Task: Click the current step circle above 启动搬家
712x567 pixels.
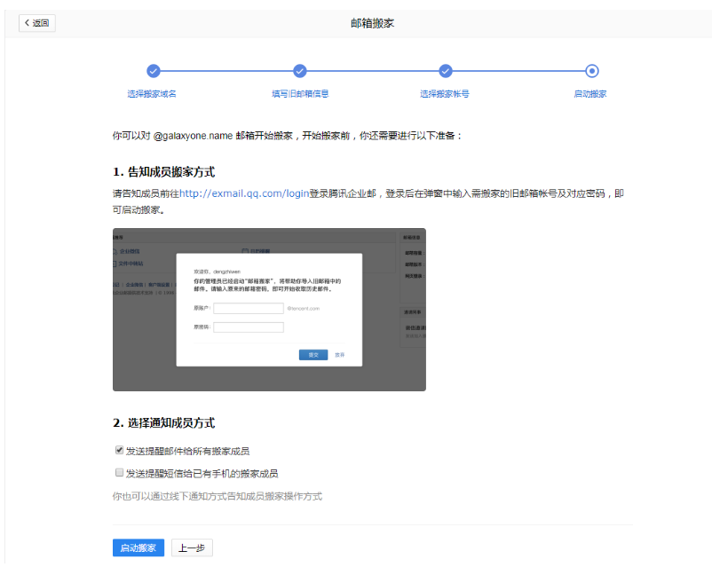Action: click(592, 71)
